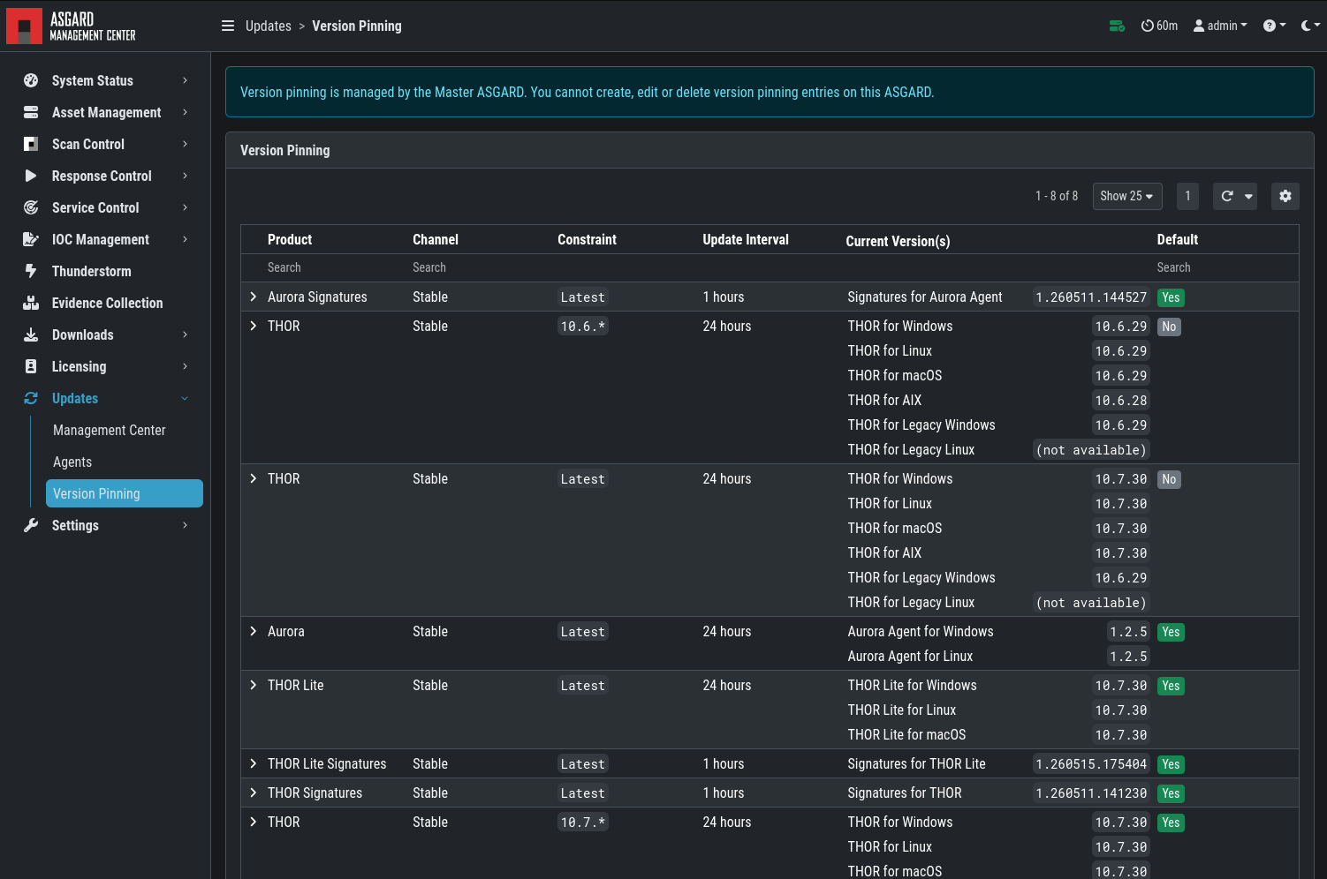
Task: Click the Evidence Collection boxes icon
Action: pyautogui.click(x=31, y=303)
